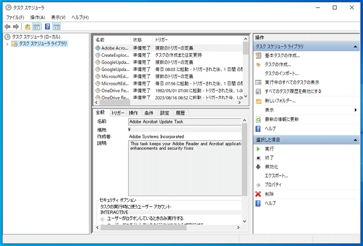Click the 基本タスクの作成... action text
363x246 pixels.
[282, 55]
